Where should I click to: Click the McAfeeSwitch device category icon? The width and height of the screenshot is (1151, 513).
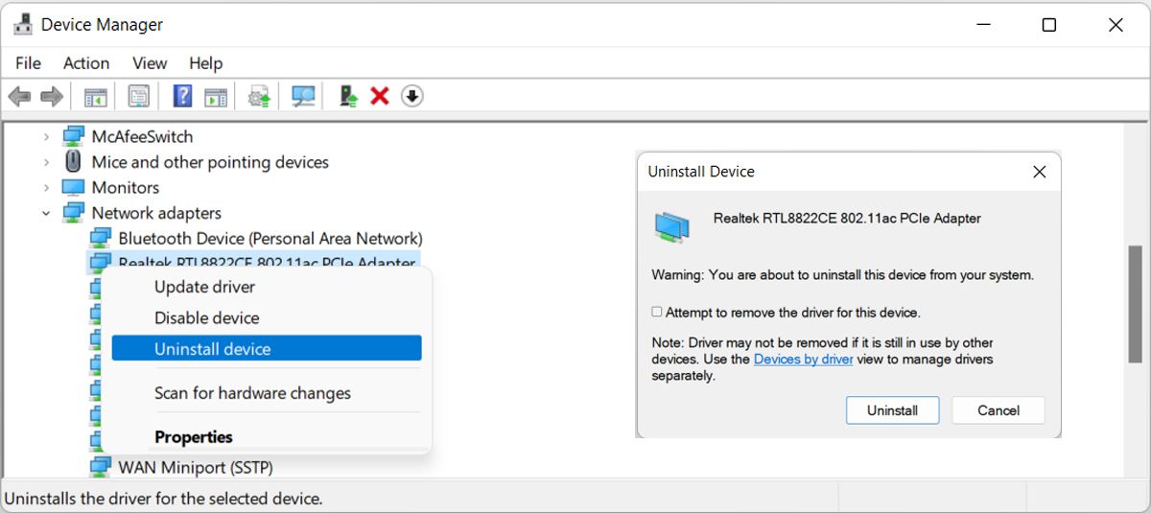click(73, 137)
